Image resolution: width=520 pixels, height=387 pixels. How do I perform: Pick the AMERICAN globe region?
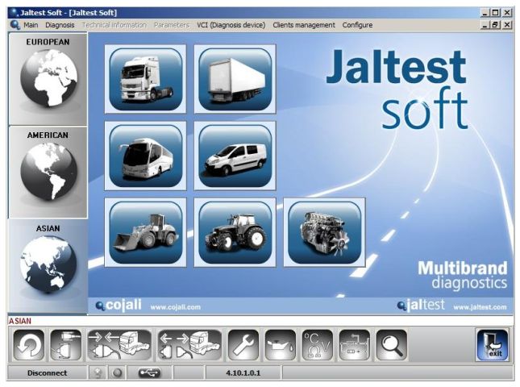[48, 172]
